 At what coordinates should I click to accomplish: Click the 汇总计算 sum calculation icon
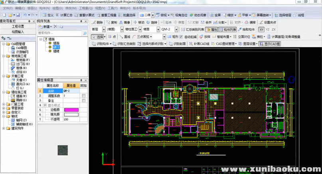click(57, 15)
